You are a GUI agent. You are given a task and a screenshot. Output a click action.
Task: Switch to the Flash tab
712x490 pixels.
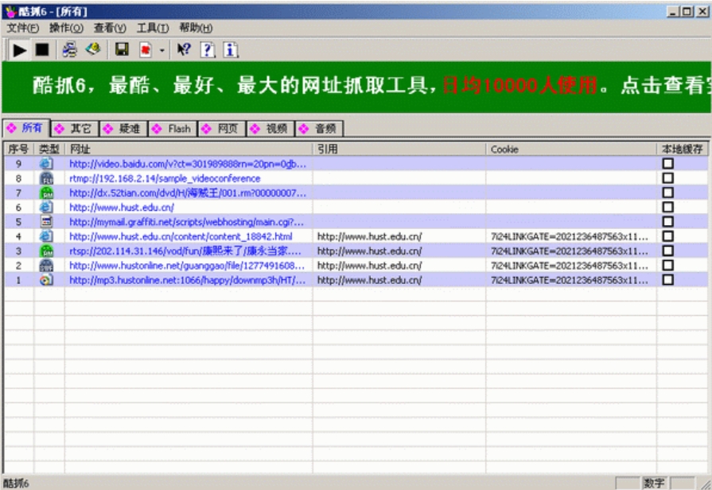[173, 129]
